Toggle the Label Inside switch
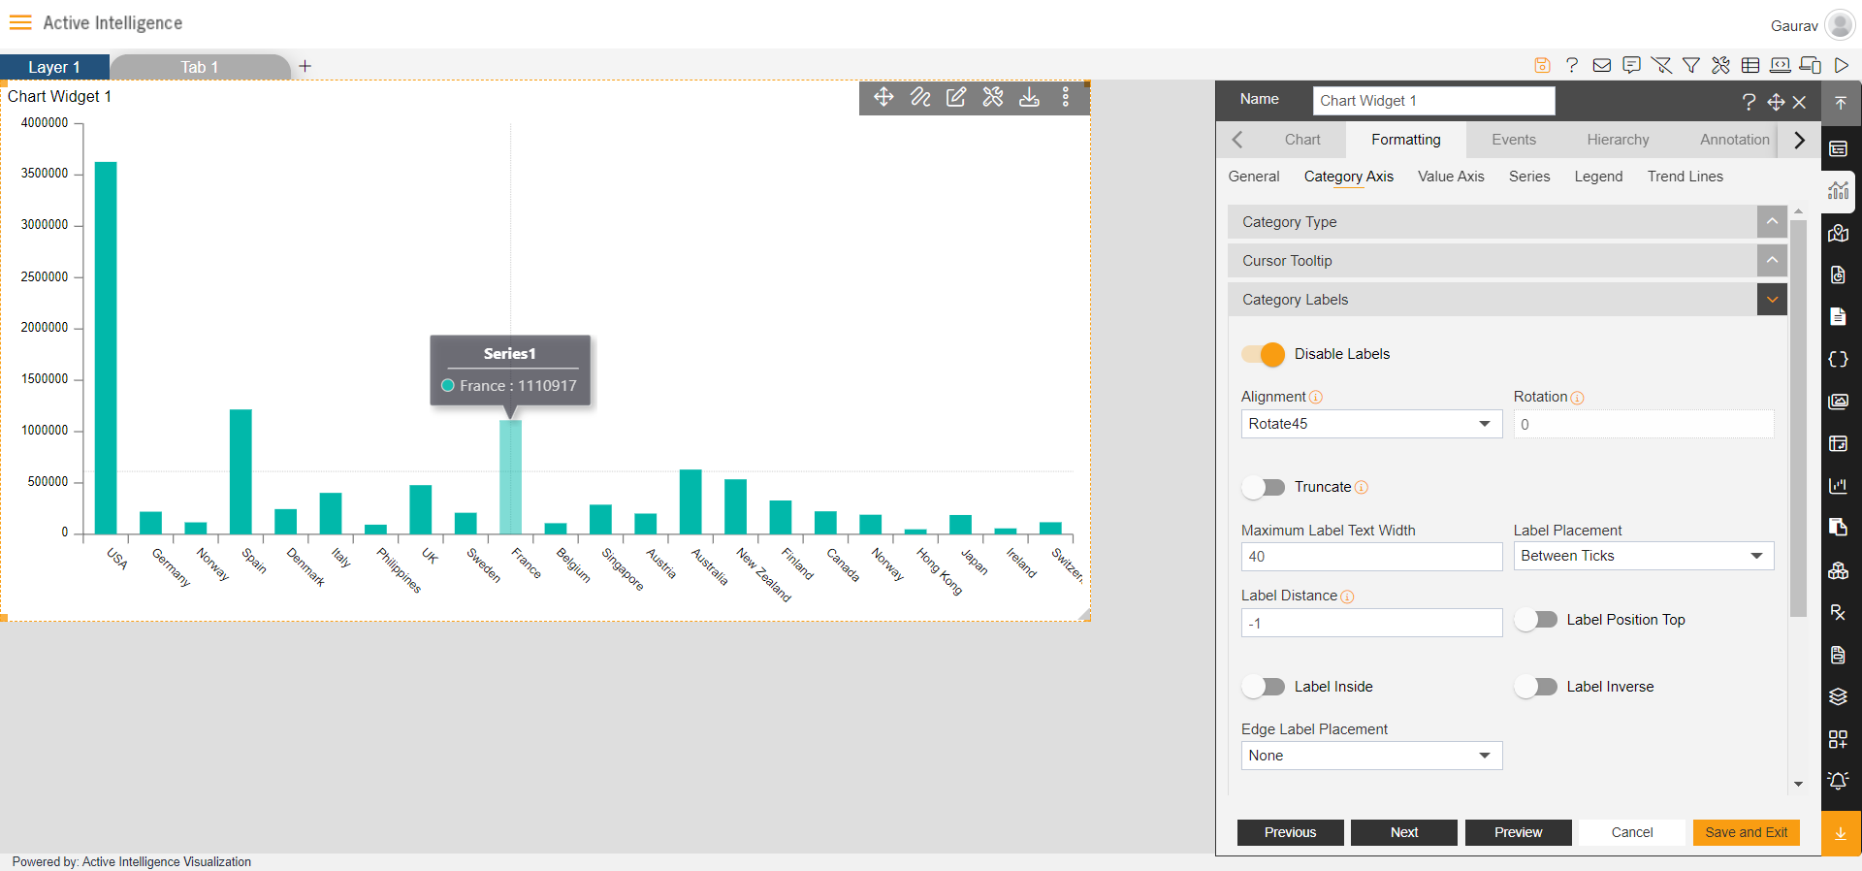The image size is (1862, 871). tap(1264, 687)
